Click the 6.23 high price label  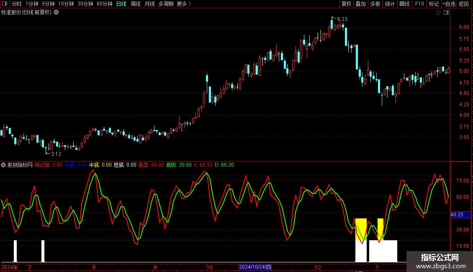[x=342, y=19]
